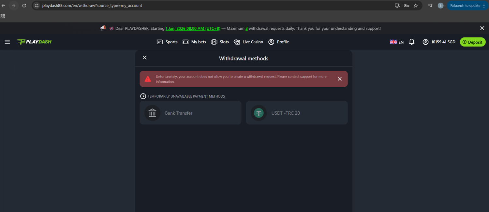Bookmark this page with the star icon

pos(416,6)
